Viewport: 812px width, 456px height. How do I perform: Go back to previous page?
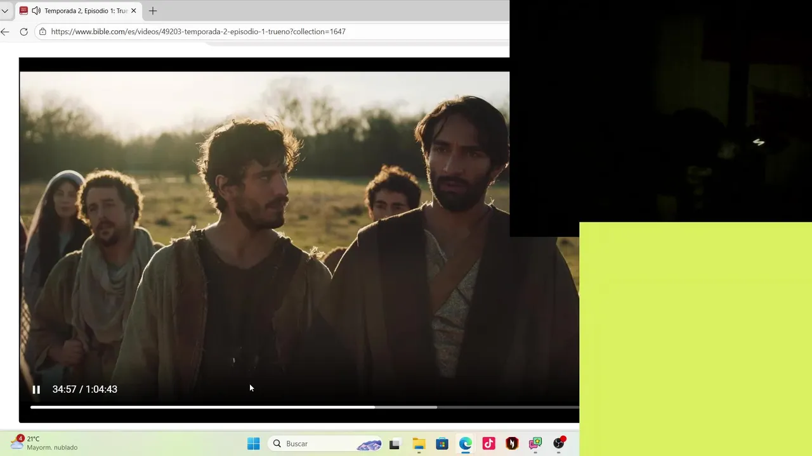pyautogui.click(x=5, y=32)
